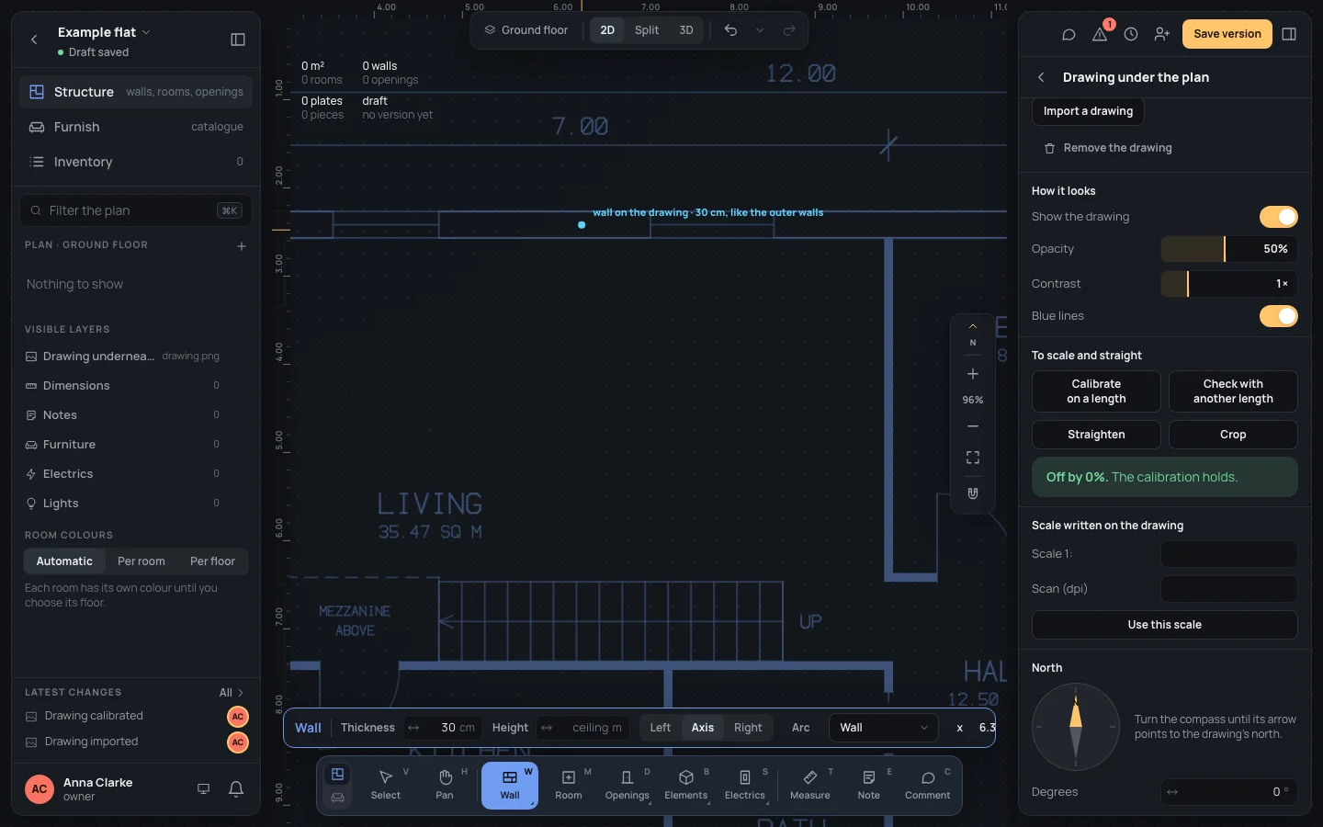
Task: Toggle Show the drawing switch
Action: click(1278, 217)
